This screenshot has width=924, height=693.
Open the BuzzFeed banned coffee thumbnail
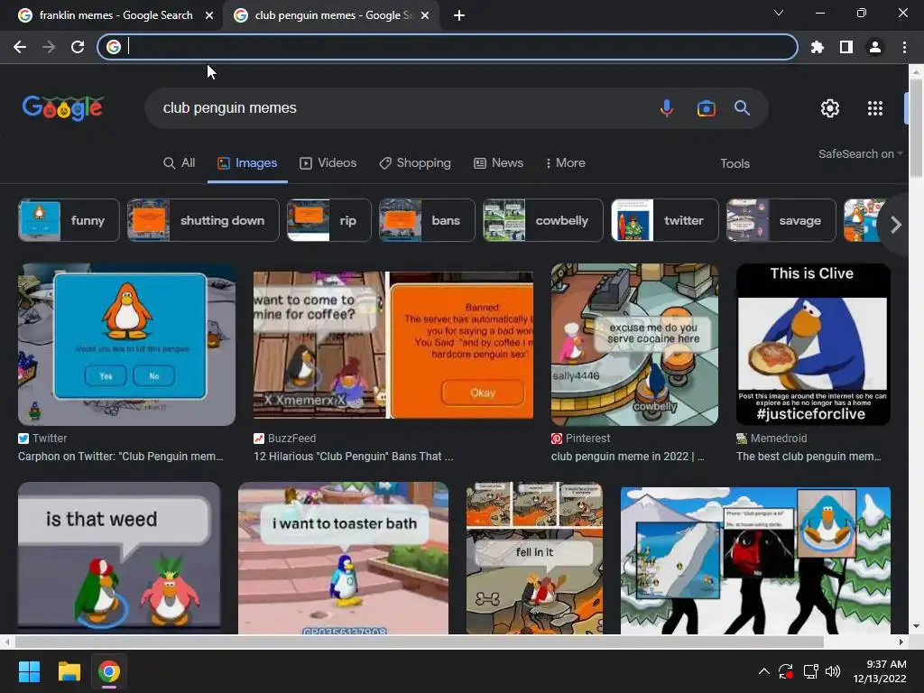pyautogui.click(x=393, y=346)
